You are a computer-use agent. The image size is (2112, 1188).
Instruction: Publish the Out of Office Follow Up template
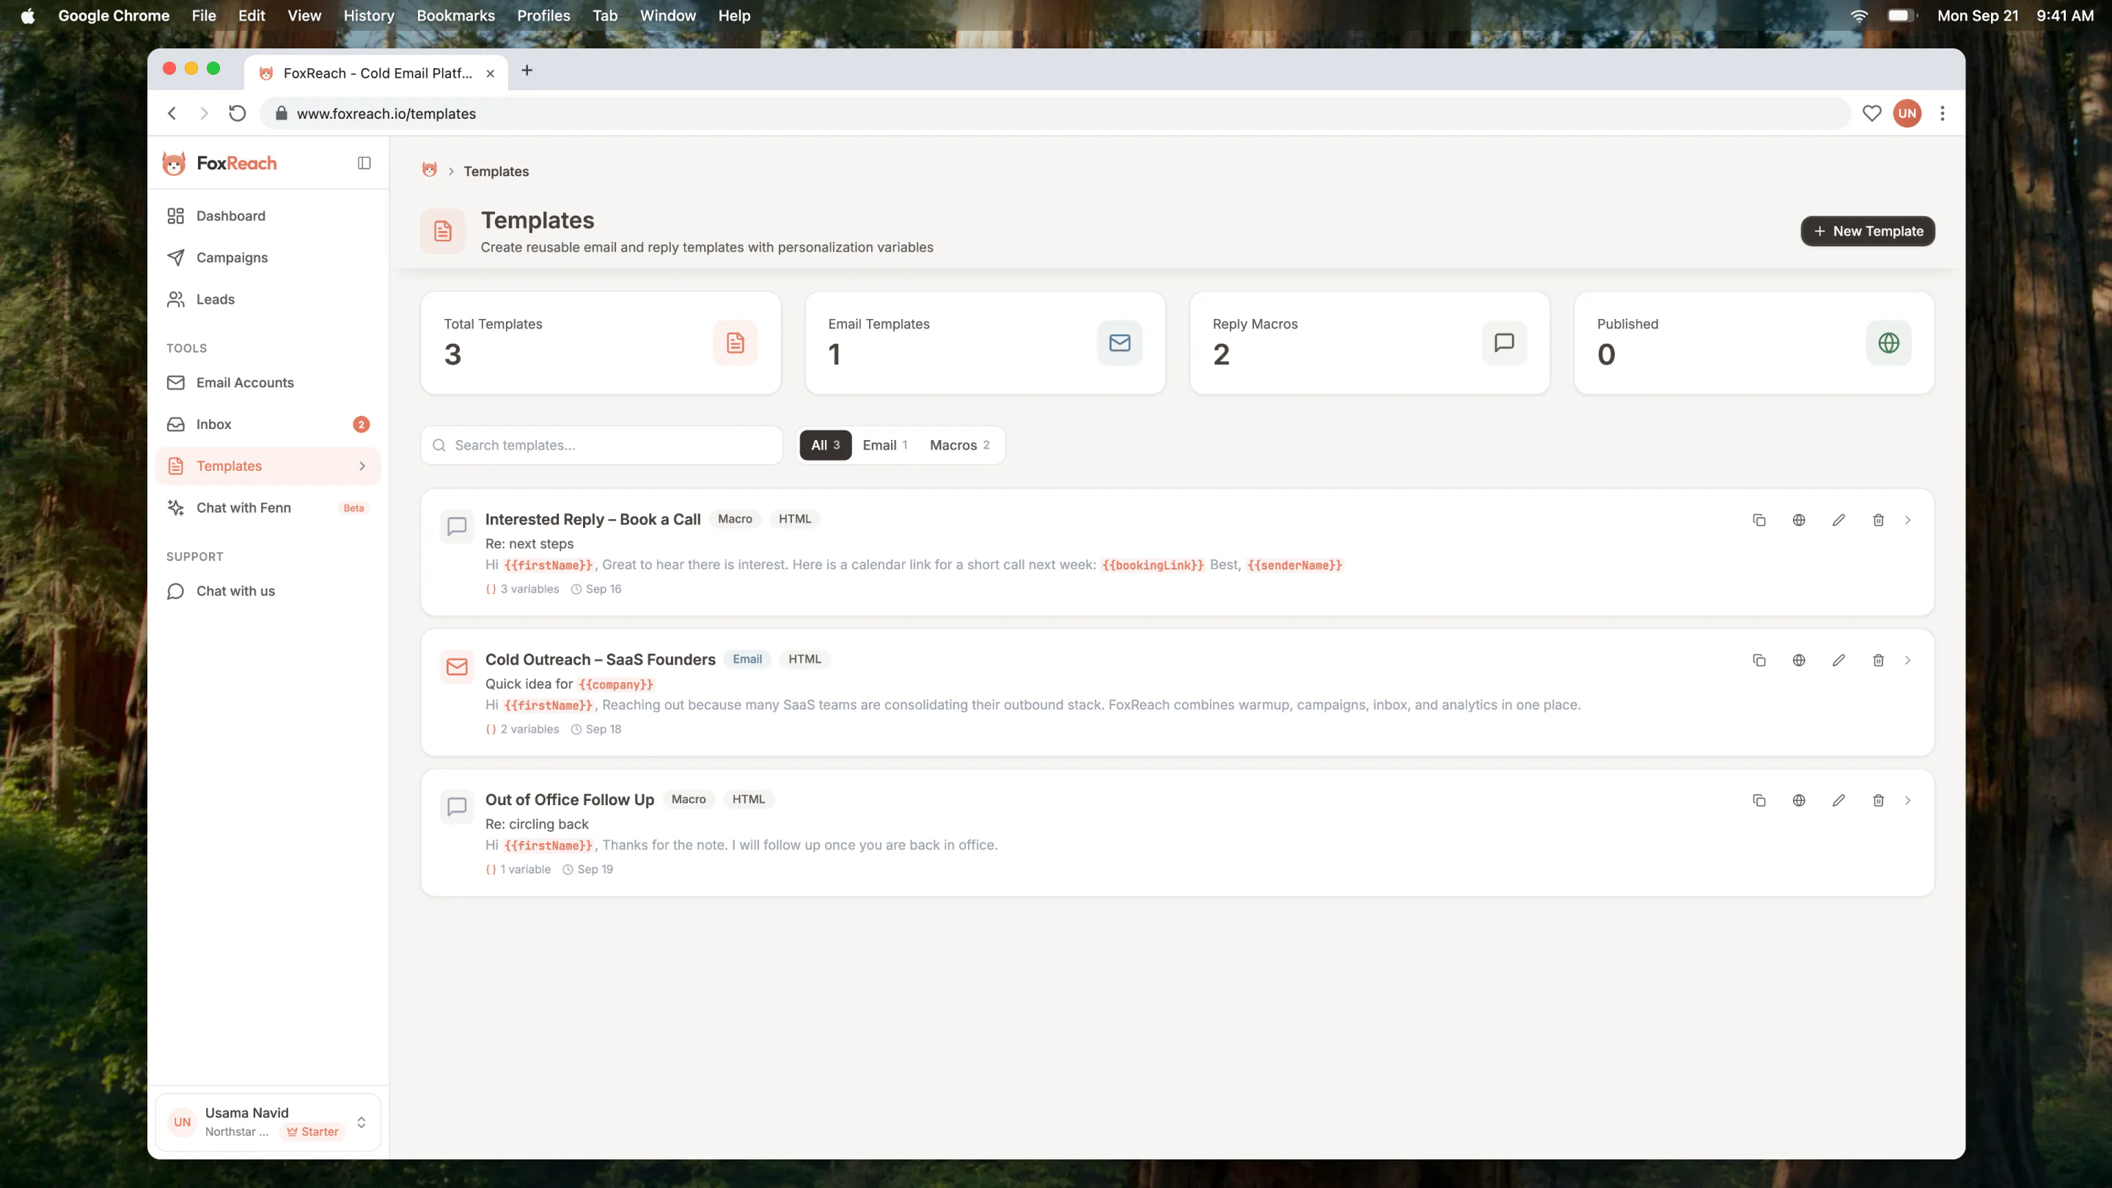1799,801
